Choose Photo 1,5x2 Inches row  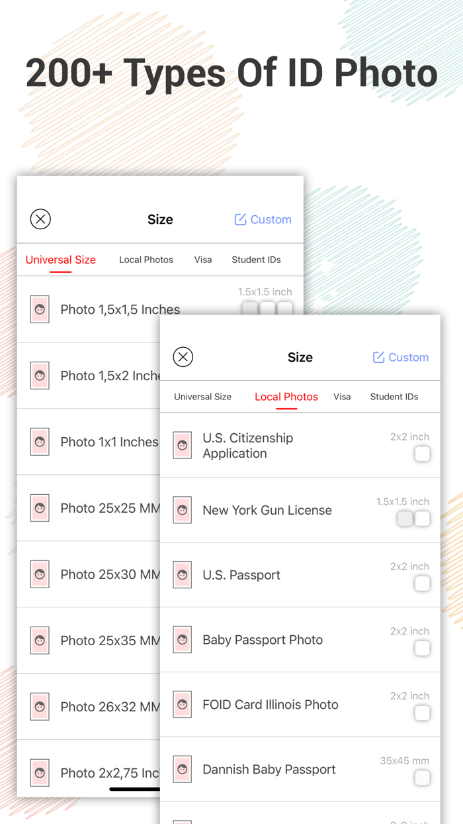[89, 376]
